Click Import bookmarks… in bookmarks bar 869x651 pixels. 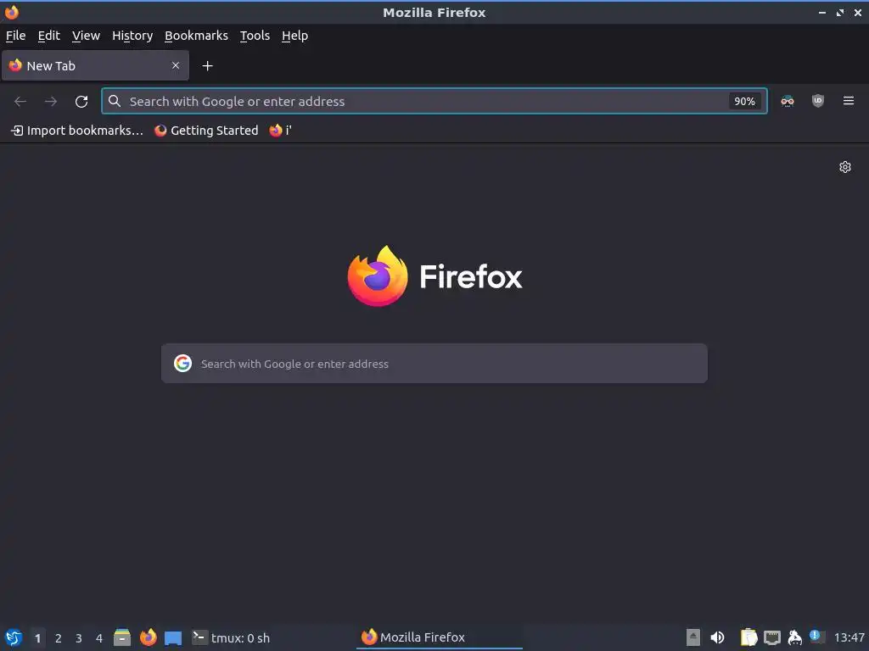(77, 130)
